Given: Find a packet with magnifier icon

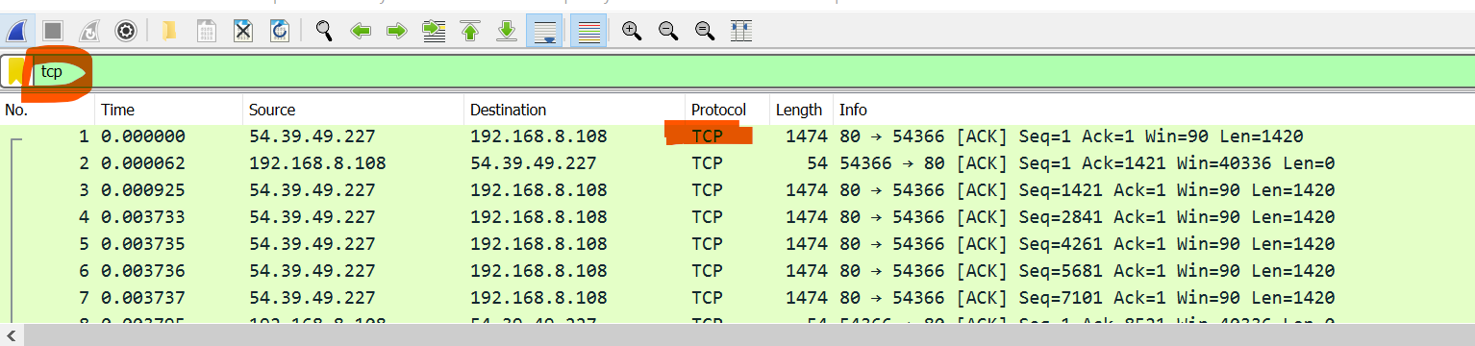Looking at the screenshot, I should [x=324, y=31].
